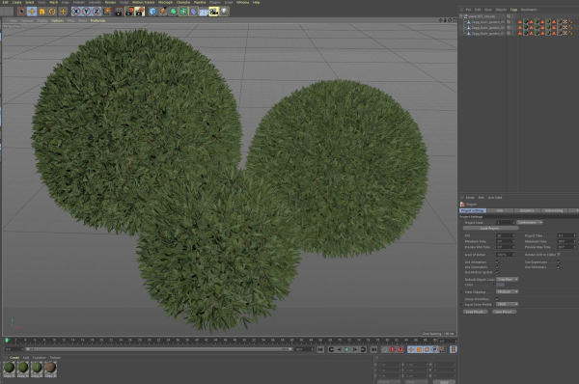
Task: Switch to the Referencing tab
Action: (554, 210)
